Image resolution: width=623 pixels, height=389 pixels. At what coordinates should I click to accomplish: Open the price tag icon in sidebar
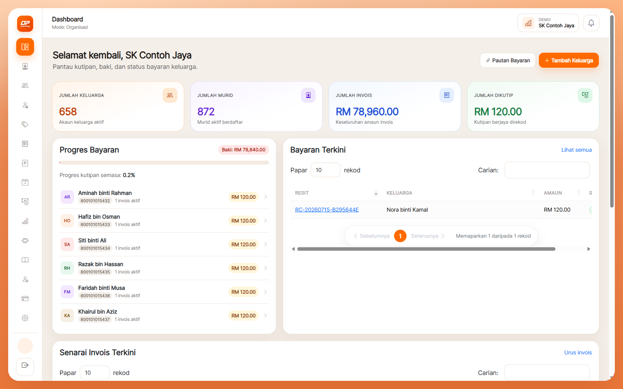[25, 124]
